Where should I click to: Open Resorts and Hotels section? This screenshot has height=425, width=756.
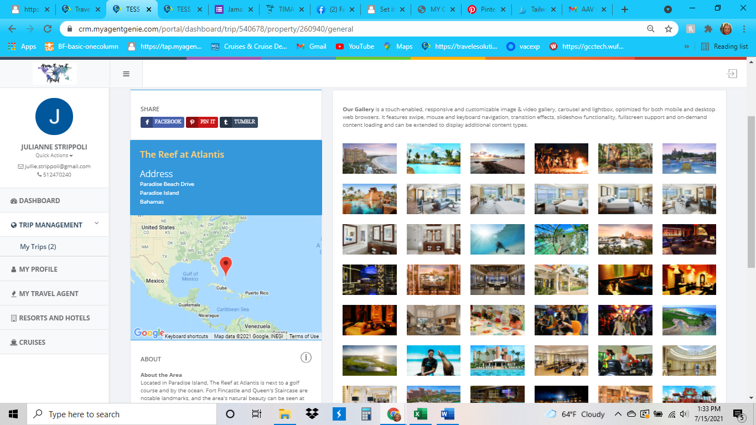click(54, 318)
